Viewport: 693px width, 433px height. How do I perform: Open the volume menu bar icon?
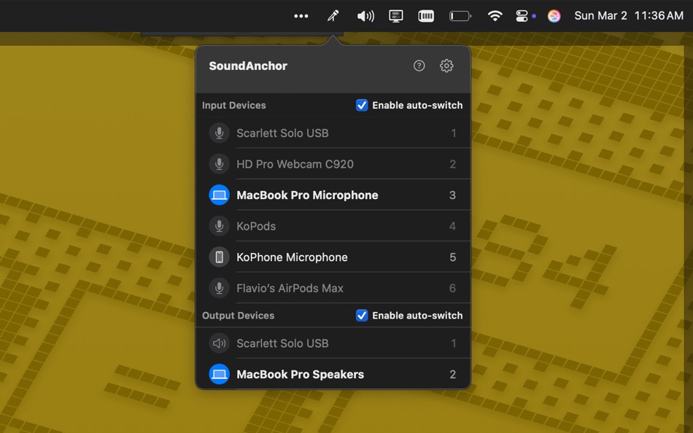point(365,16)
